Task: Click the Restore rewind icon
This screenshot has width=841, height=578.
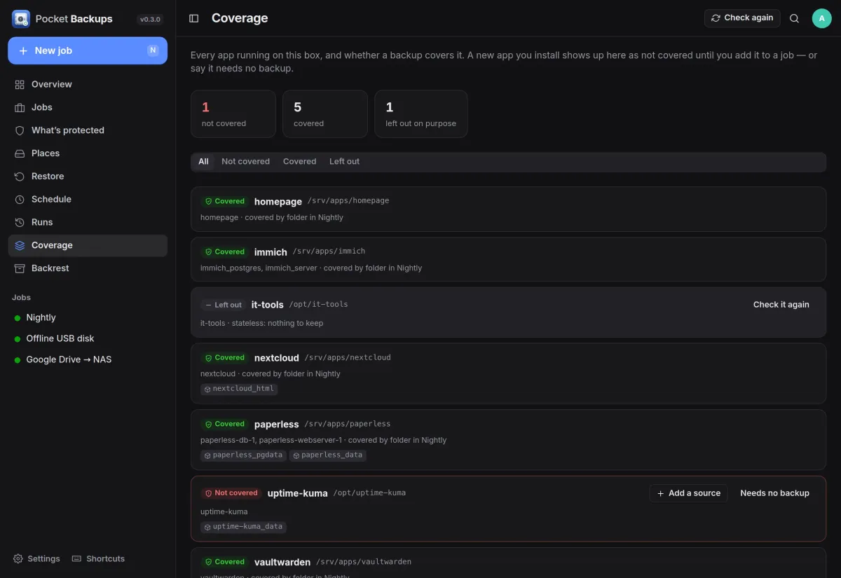Action: point(20,177)
